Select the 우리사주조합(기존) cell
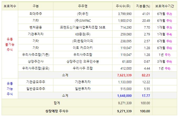Image resolution: width=179 pixels, height=116 pixels. (x=36, y=55)
